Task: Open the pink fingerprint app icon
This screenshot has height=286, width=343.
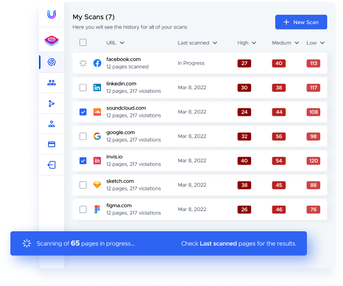Action: click(x=51, y=41)
